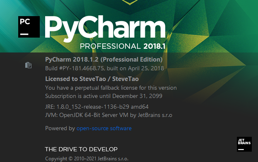258x162 pixels.
Task: Select the PyCharm 2018.1.2 (Professional Edition) heading
Action: point(104,60)
